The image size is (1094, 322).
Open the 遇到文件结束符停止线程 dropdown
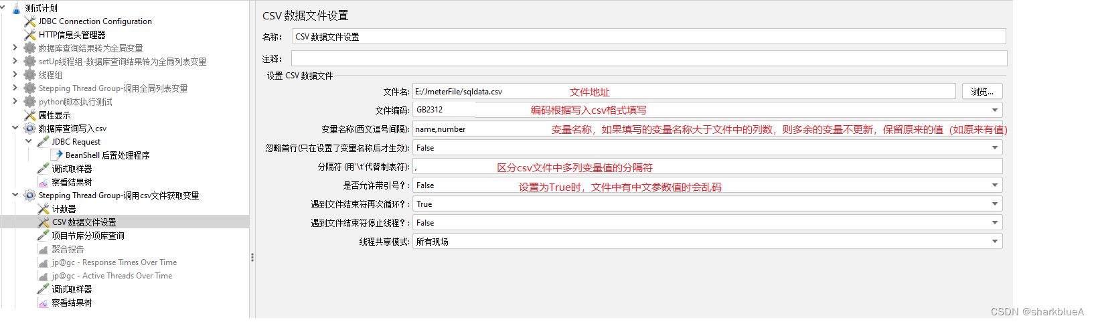(995, 223)
